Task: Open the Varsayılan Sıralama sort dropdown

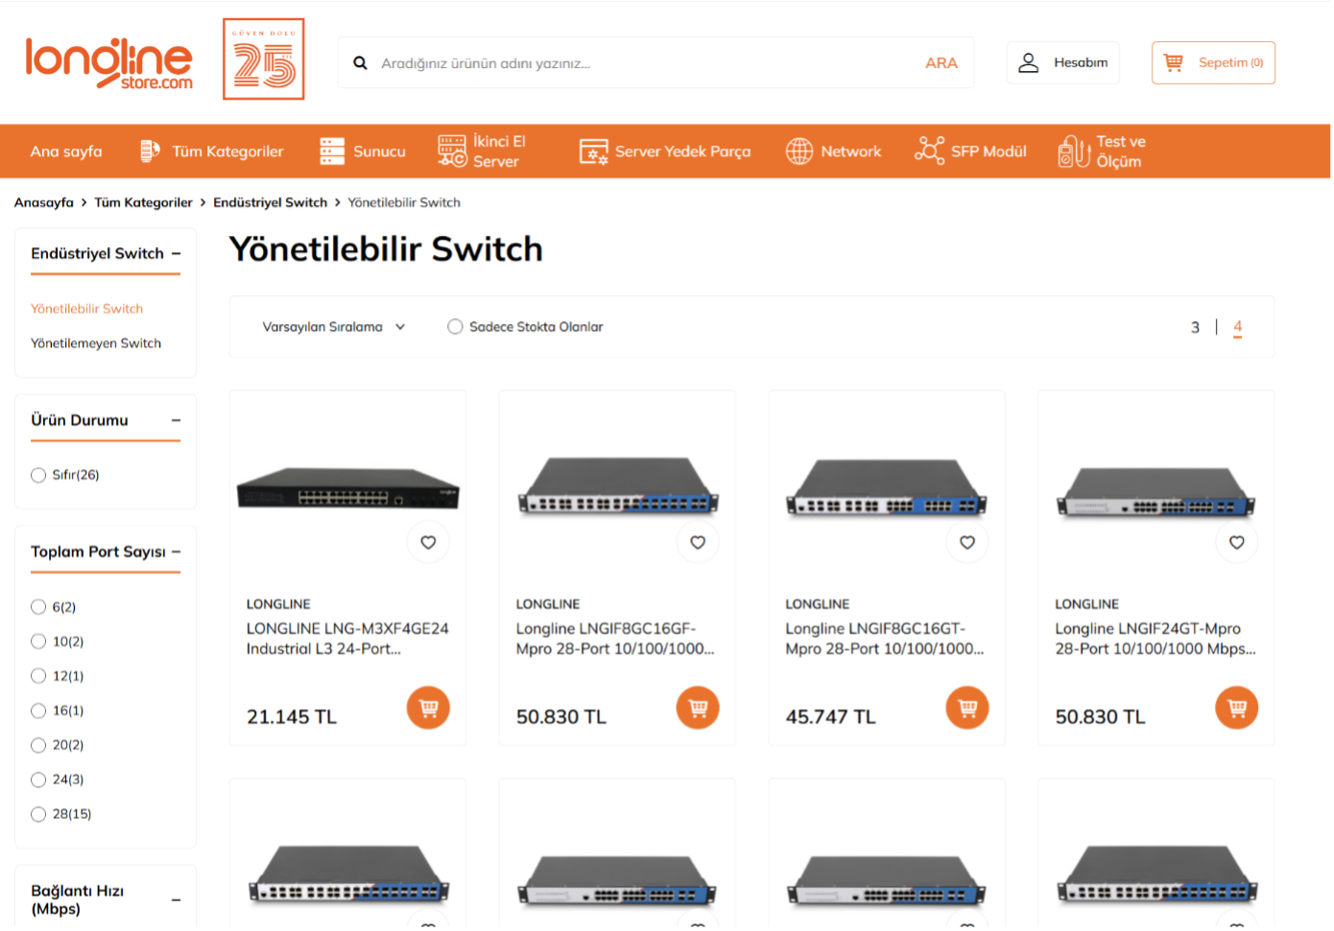Action: tap(333, 327)
